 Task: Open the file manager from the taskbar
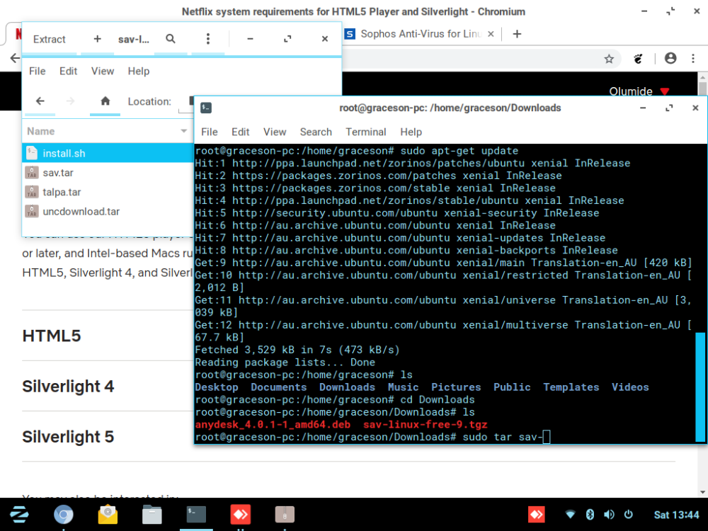(152, 514)
